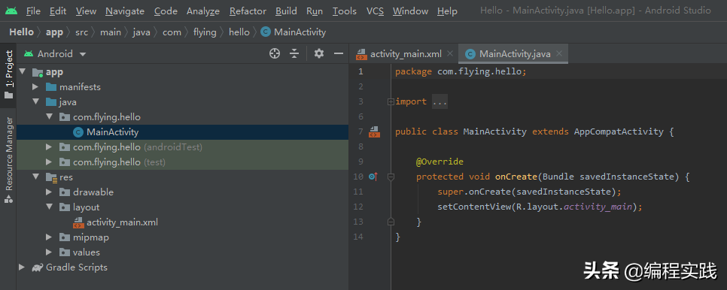
Task: Click the locate/select opened file target icon
Action: (x=275, y=53)
